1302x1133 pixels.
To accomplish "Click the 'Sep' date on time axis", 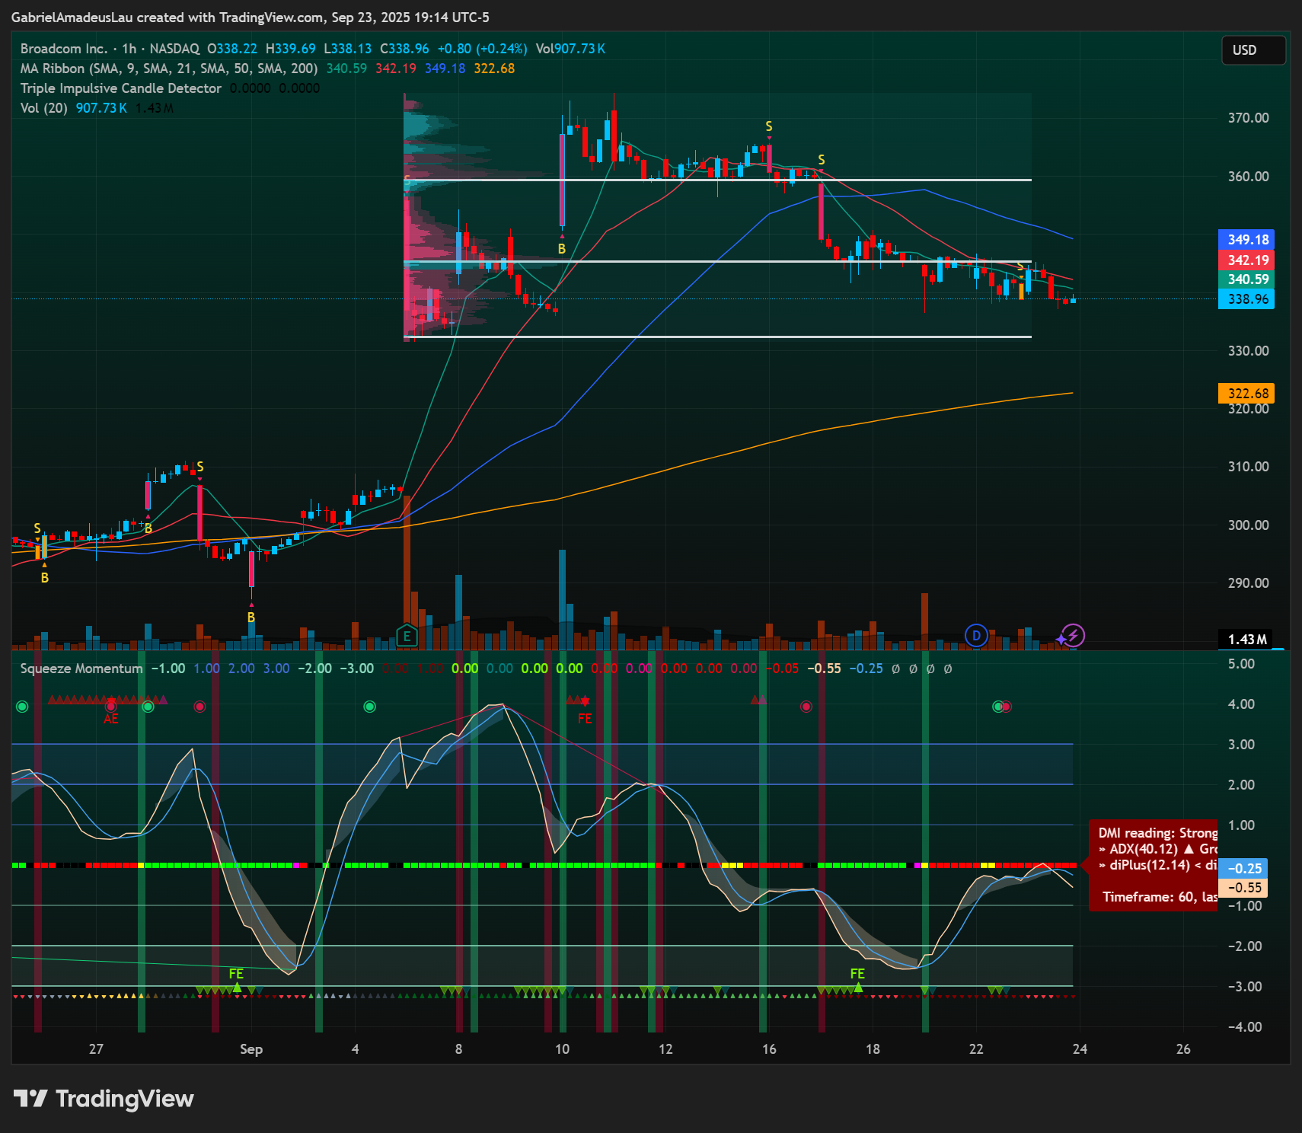I will (251, 1049).
